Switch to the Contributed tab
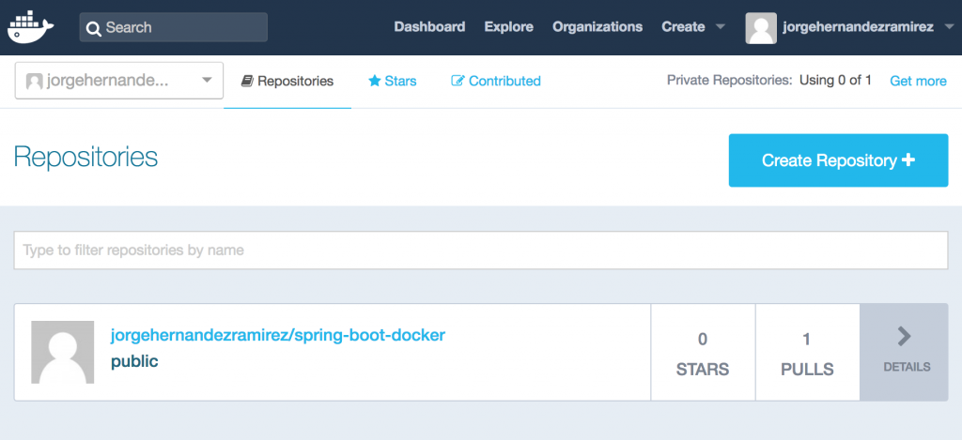The image size is (962, 440). [496, 81]
